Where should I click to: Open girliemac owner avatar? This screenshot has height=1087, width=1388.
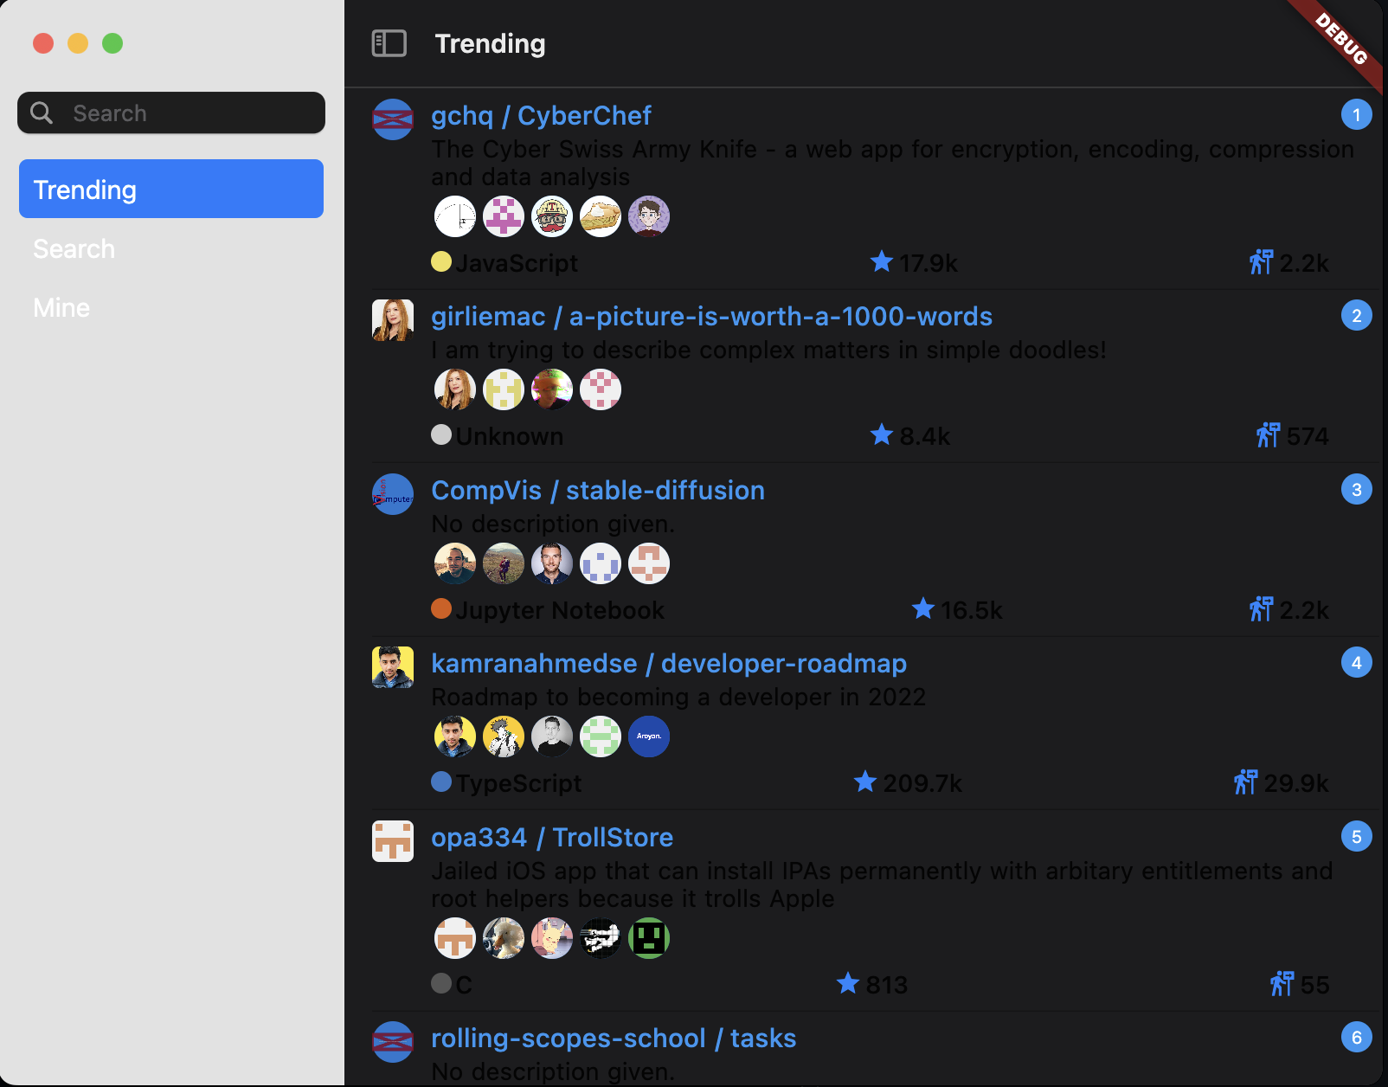pos(393,320)
